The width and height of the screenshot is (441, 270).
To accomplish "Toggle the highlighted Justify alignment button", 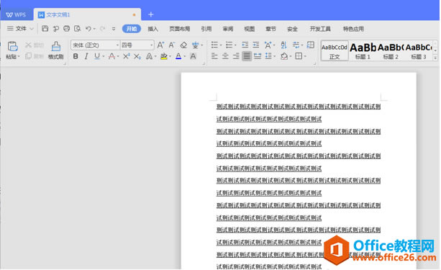I will coord(247,56).
